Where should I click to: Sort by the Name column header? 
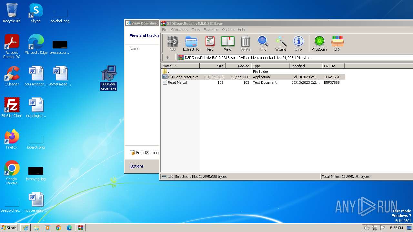coord(180,66)
